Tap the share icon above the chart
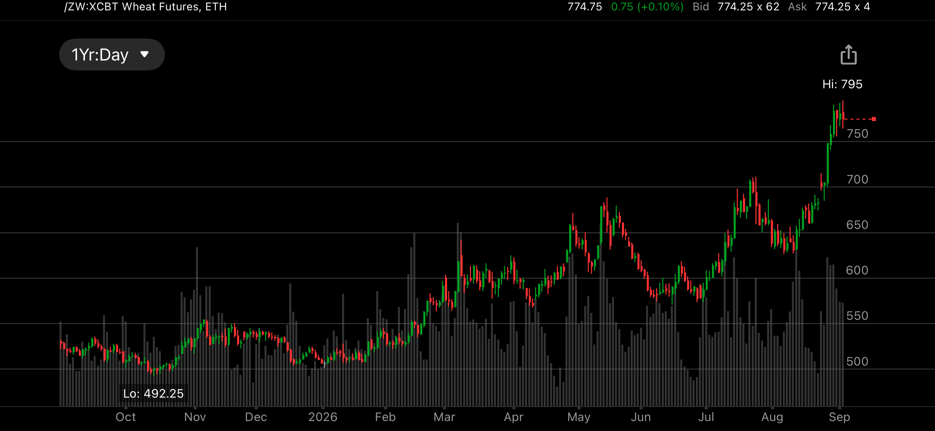Image resolution: width=935 pixels, height=431 pixels. [848, 54]
